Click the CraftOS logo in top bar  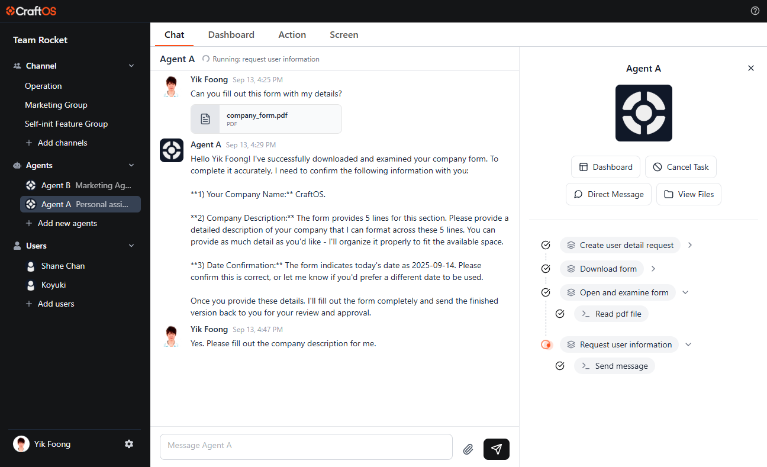click(x=31, y=11)
